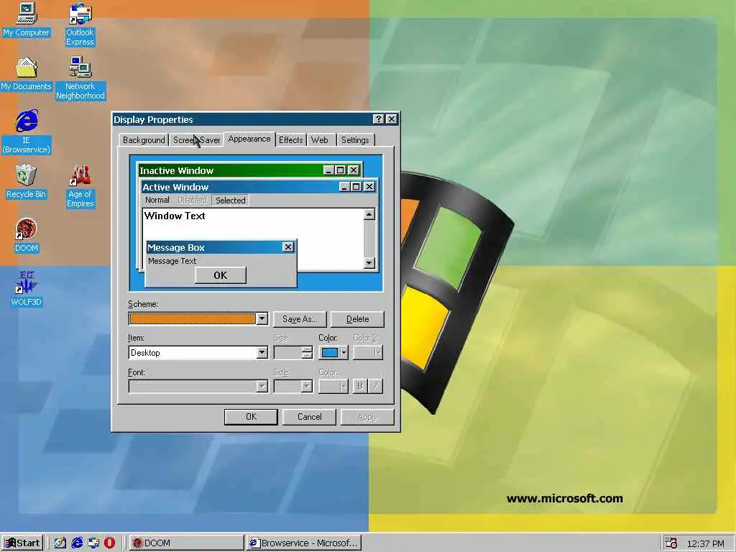
Task: Switch to the Screen Saver tab
Action: coord(196,140)
